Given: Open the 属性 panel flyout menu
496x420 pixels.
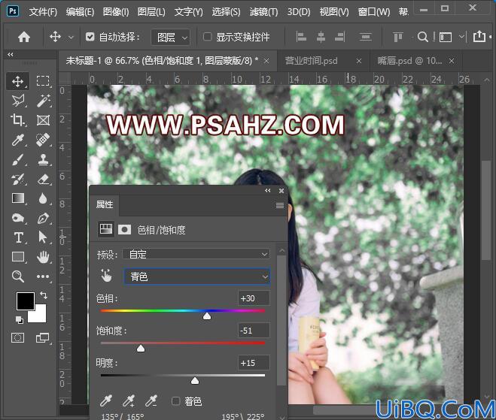Looking at the screenshot, I should pyautogui.click(x=280, y=206).
